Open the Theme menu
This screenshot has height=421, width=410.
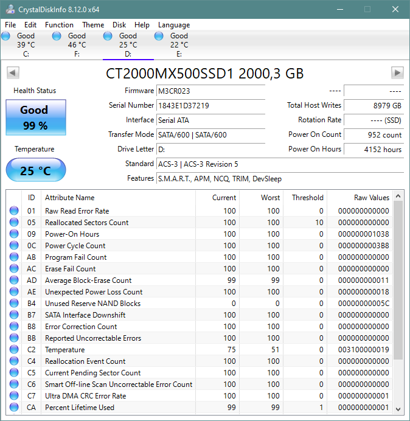pyautogui.click(x=93, y=25)
